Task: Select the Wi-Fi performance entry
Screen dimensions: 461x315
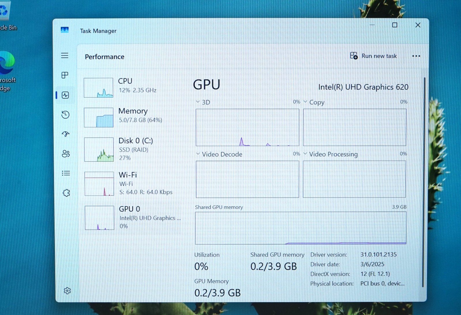Action: 133,184
